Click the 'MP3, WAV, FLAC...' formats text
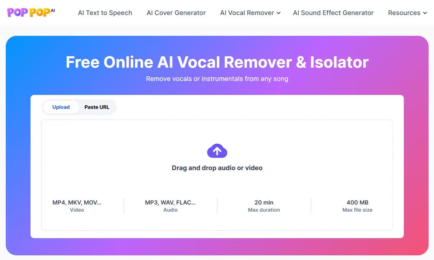This screenshot has height=260, width=434. click(x=170, y=202)
